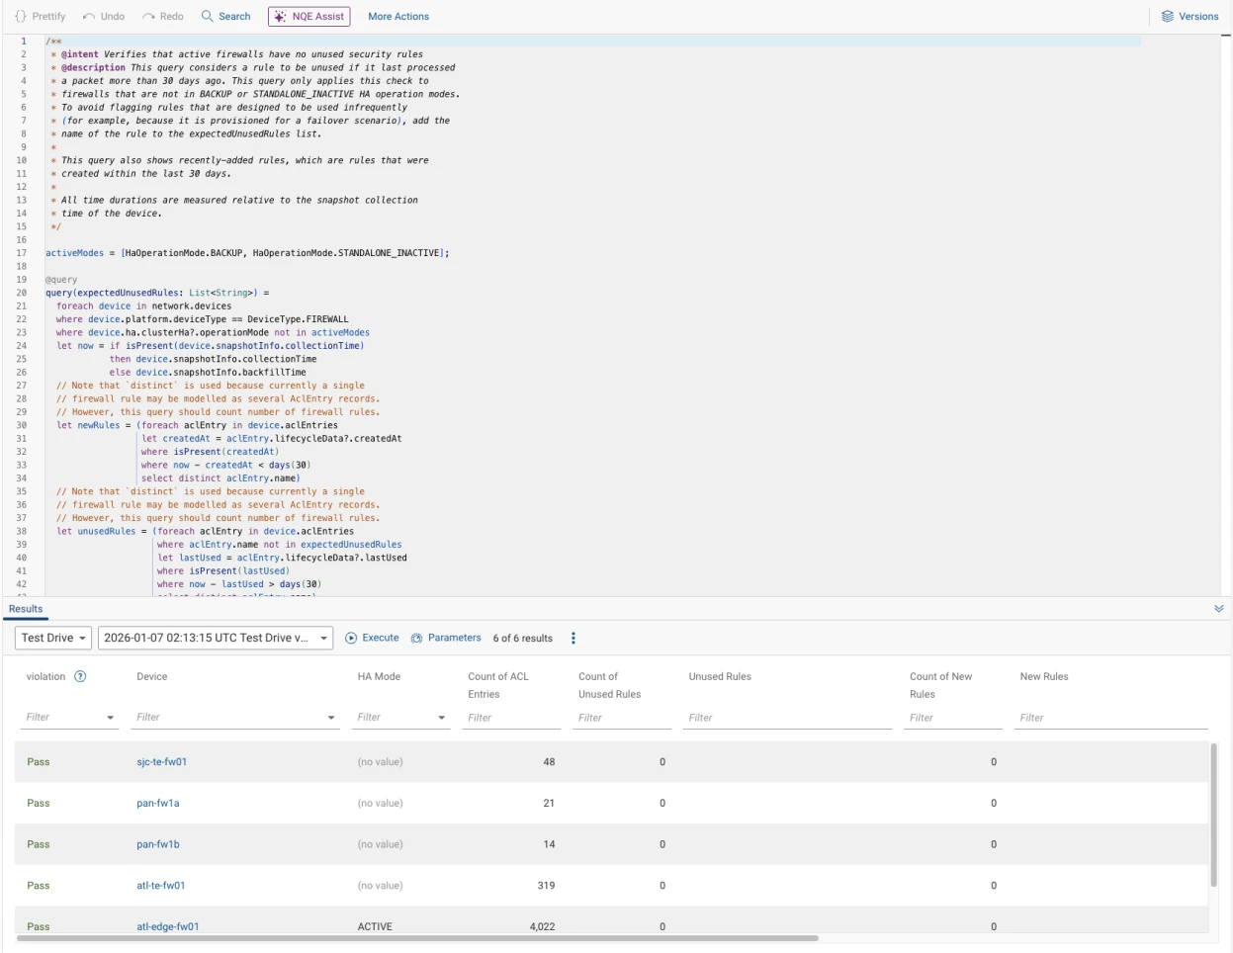
Task: Focus the New Rules filter field
Action: click(x=1111, y=718)
